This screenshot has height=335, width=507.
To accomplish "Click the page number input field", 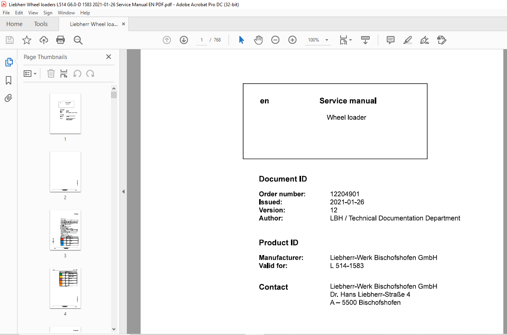I will pyautogui.click(x=202, y=40).
